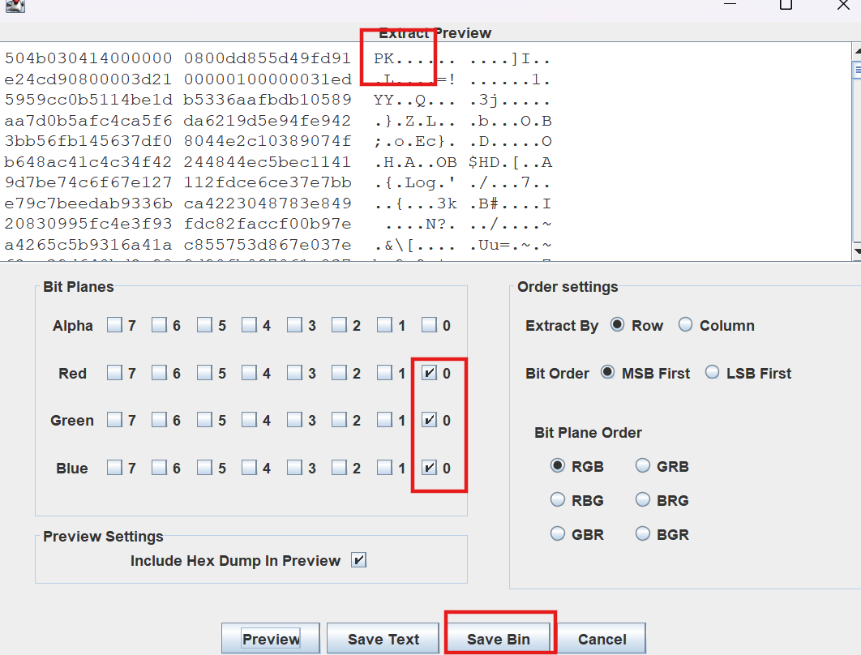Enable Blue bit plane 5 checkbox

pyautogui.click(x=204, y=468)
